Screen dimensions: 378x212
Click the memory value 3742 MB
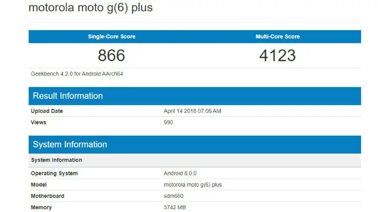pos(175,207)
